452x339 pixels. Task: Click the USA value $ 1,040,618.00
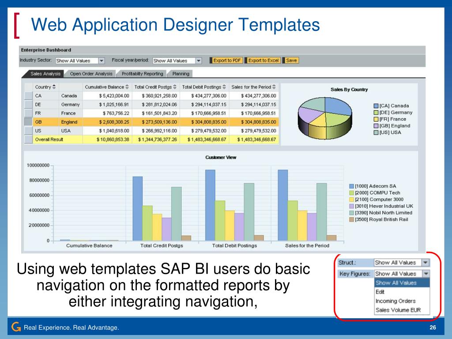(114, 131)
